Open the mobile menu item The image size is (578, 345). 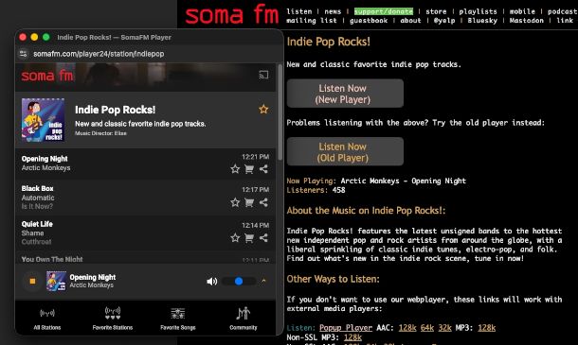coord(522,11)
